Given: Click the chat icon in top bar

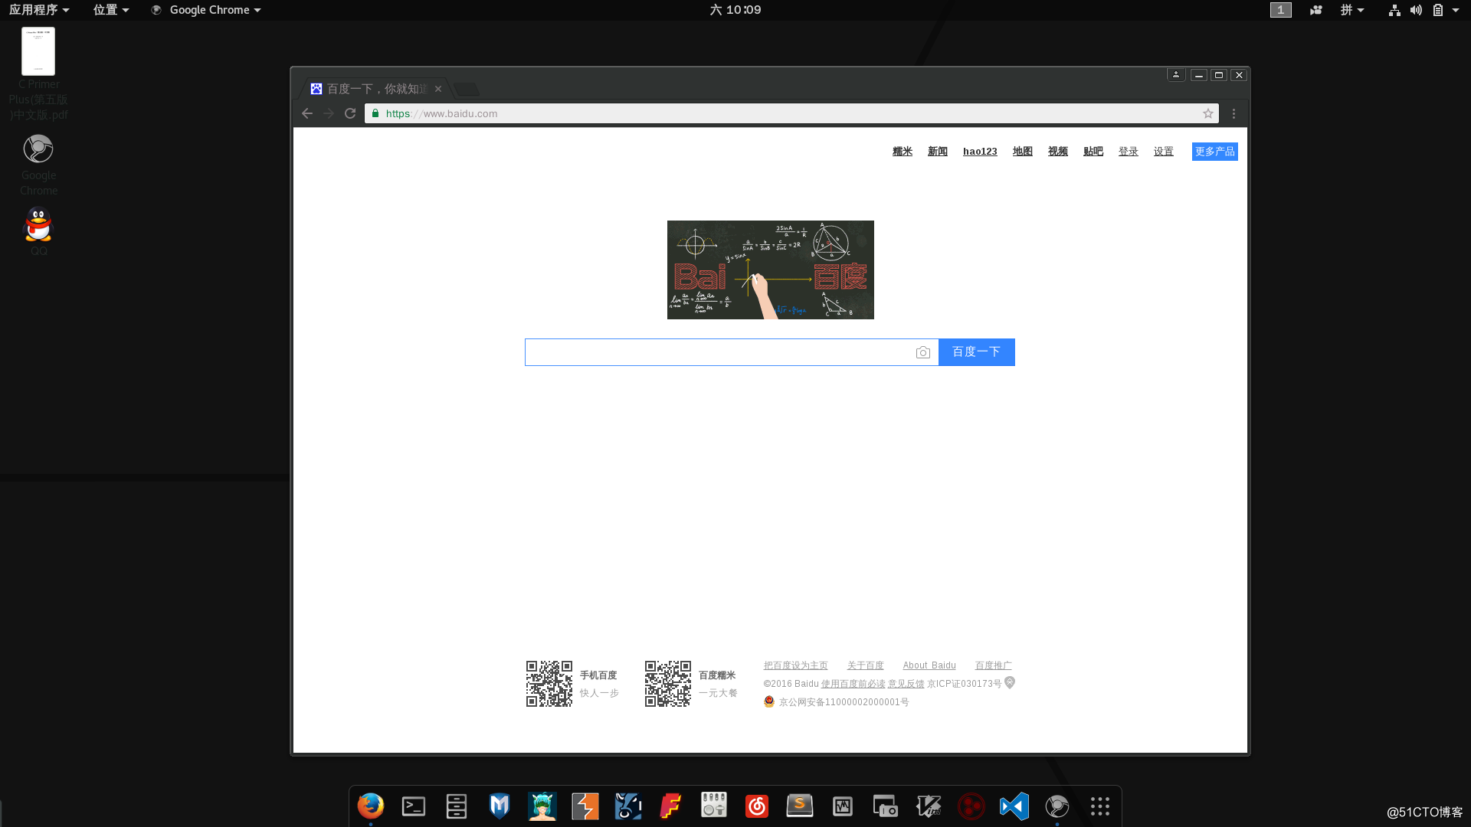Looking at the screenshot, I should (x=1316, y=10).
